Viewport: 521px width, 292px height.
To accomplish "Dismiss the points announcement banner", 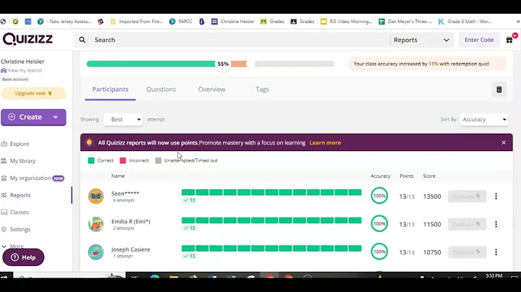I will pos(504,142).
